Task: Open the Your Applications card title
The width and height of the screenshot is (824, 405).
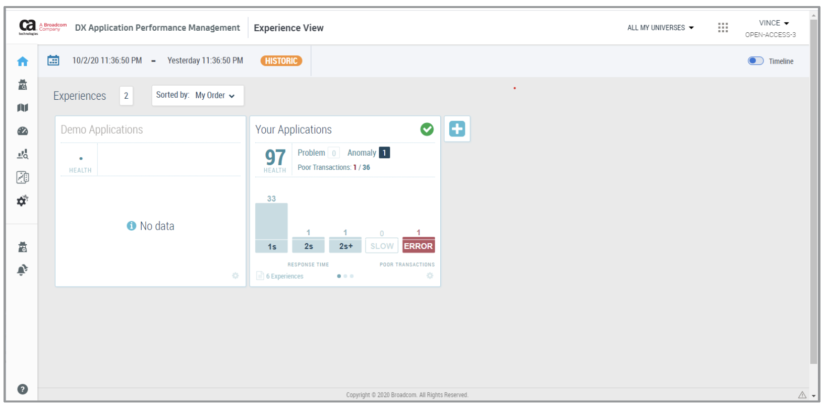Action: (293, 130)
